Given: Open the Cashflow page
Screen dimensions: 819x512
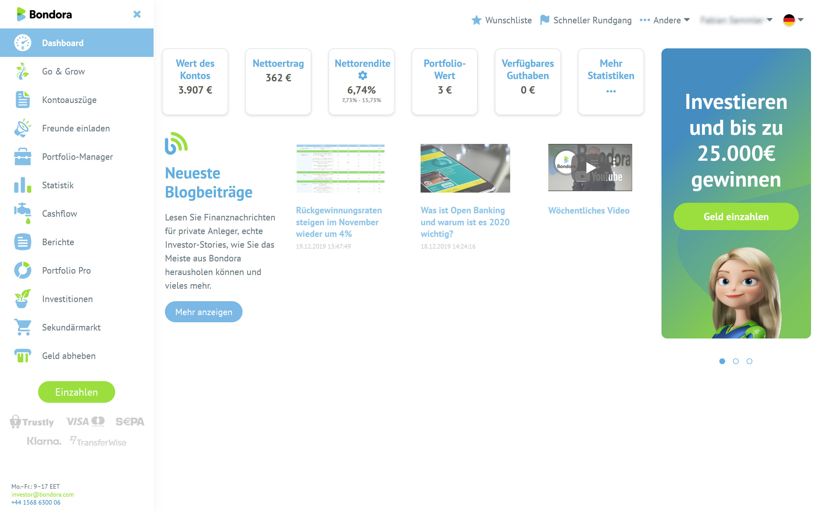Looking at the screenshot, I should [77, 213].
